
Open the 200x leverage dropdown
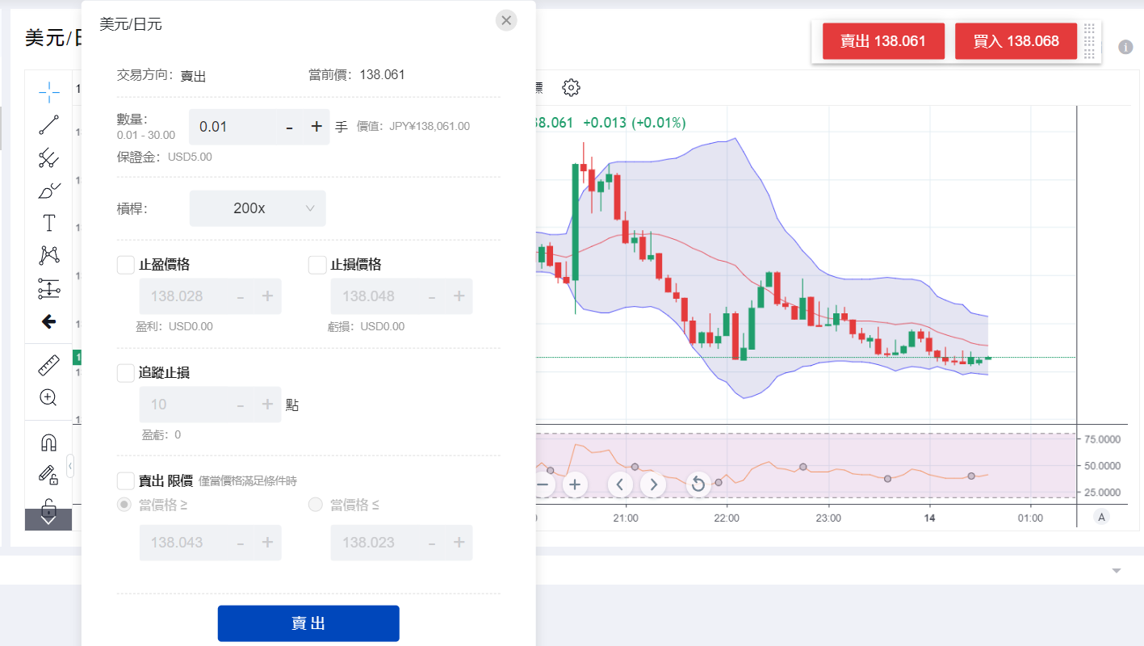(x=258, y=208)
